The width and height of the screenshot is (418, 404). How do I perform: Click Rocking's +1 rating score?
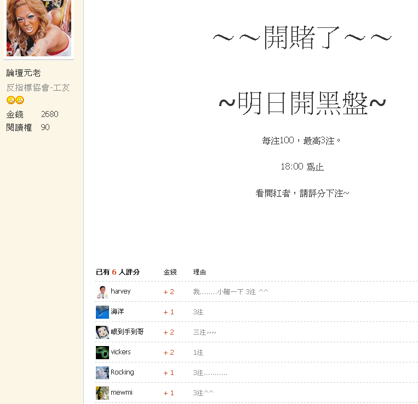(x=169, y=373)
